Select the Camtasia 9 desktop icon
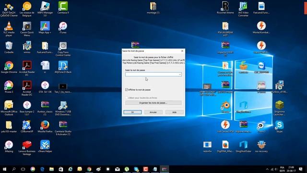307x173 pixels. (x=63, y=8)
